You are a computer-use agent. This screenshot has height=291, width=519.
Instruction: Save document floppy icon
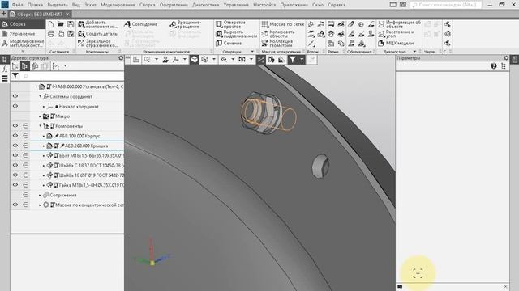tap(71, 24)
